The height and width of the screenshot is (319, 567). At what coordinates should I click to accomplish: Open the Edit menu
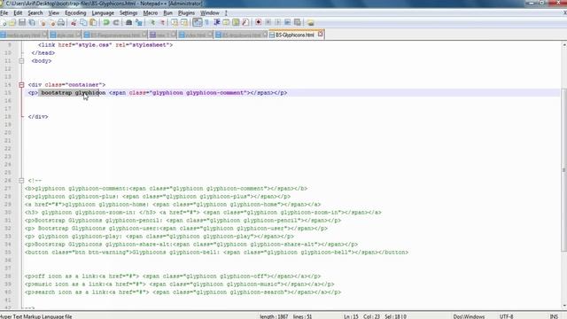coord(18,13)
